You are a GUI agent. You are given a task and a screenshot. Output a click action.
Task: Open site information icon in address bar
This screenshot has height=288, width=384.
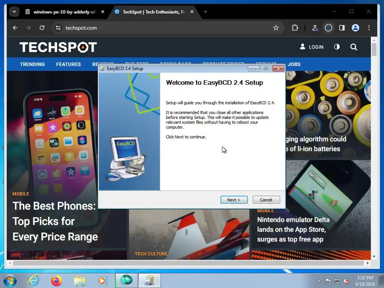pos(58,28)
